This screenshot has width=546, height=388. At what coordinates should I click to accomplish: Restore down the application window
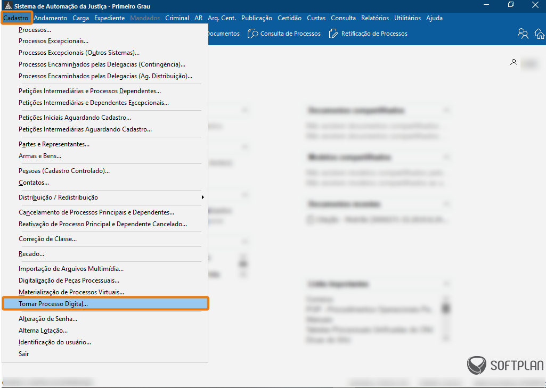[x=511, y=4]
